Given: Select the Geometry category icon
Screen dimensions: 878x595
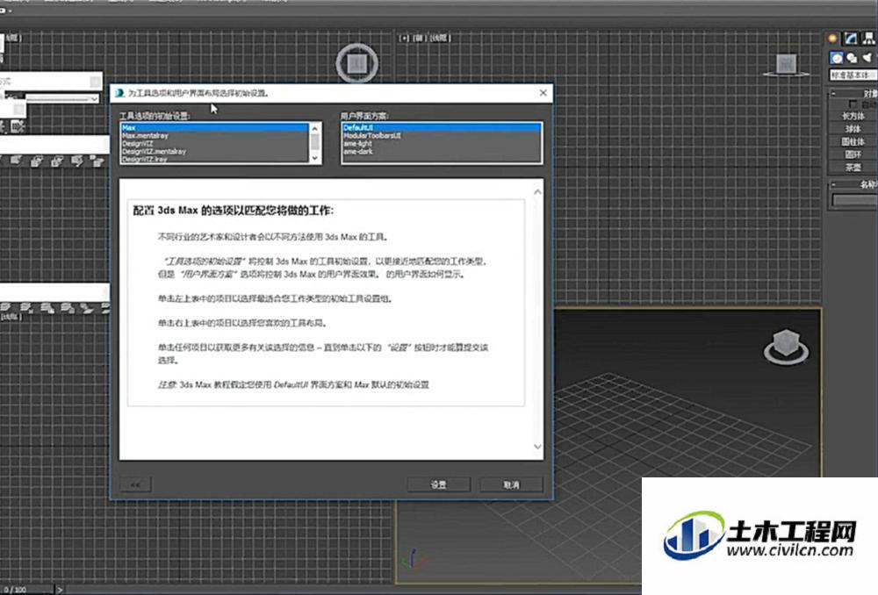Looking at the screenshot, I should click(837, 58).
